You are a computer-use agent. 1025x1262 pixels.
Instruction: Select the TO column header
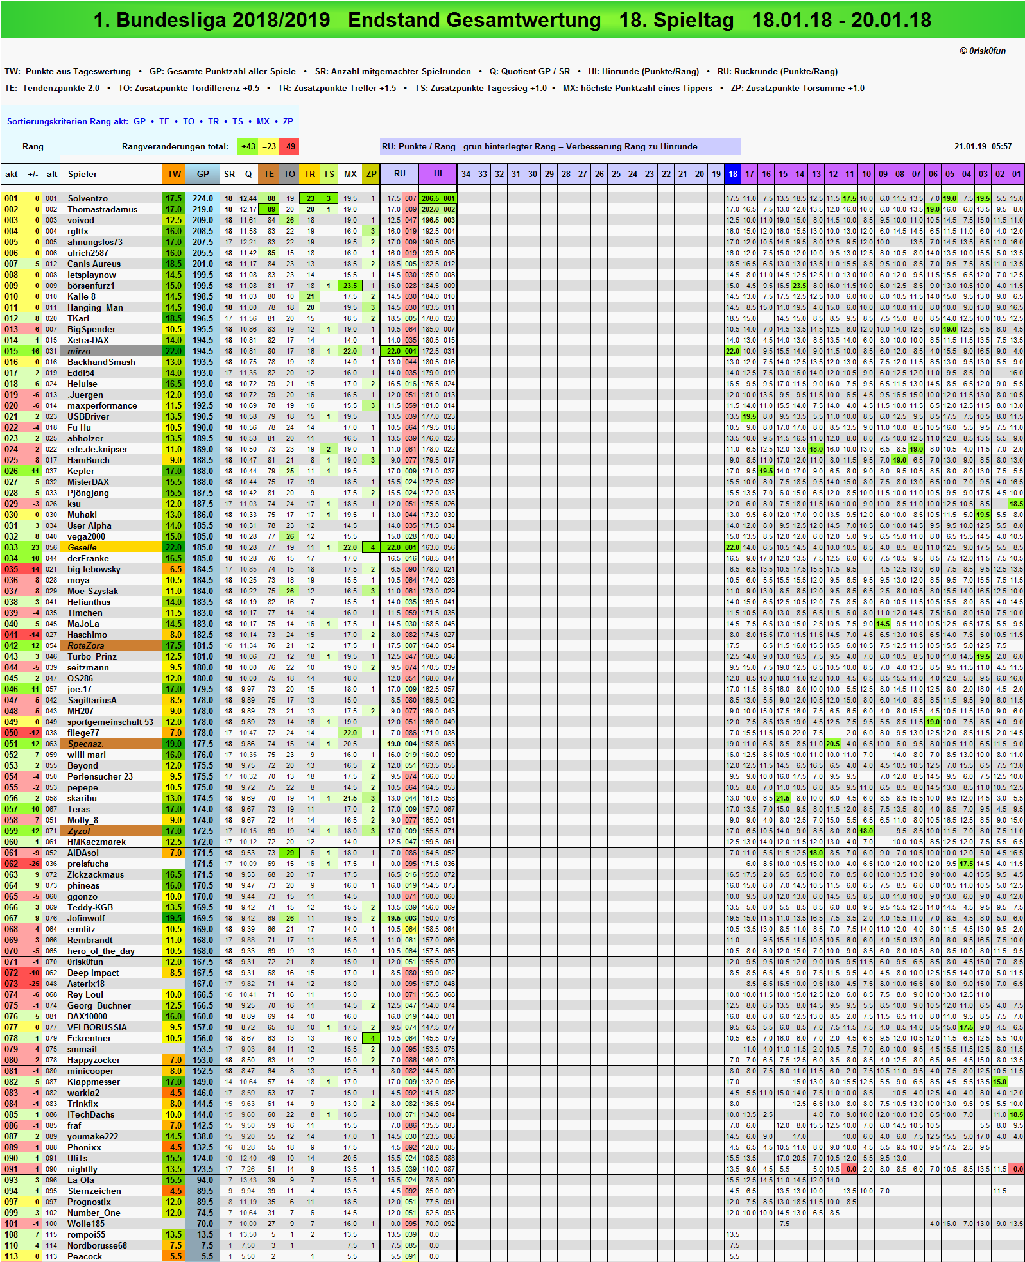(289, 174)
